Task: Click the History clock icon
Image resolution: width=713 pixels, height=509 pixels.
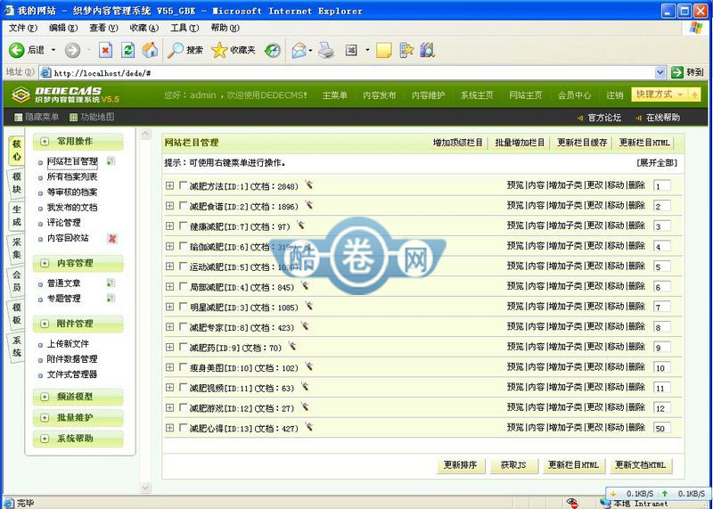Action: coord(273,50)
